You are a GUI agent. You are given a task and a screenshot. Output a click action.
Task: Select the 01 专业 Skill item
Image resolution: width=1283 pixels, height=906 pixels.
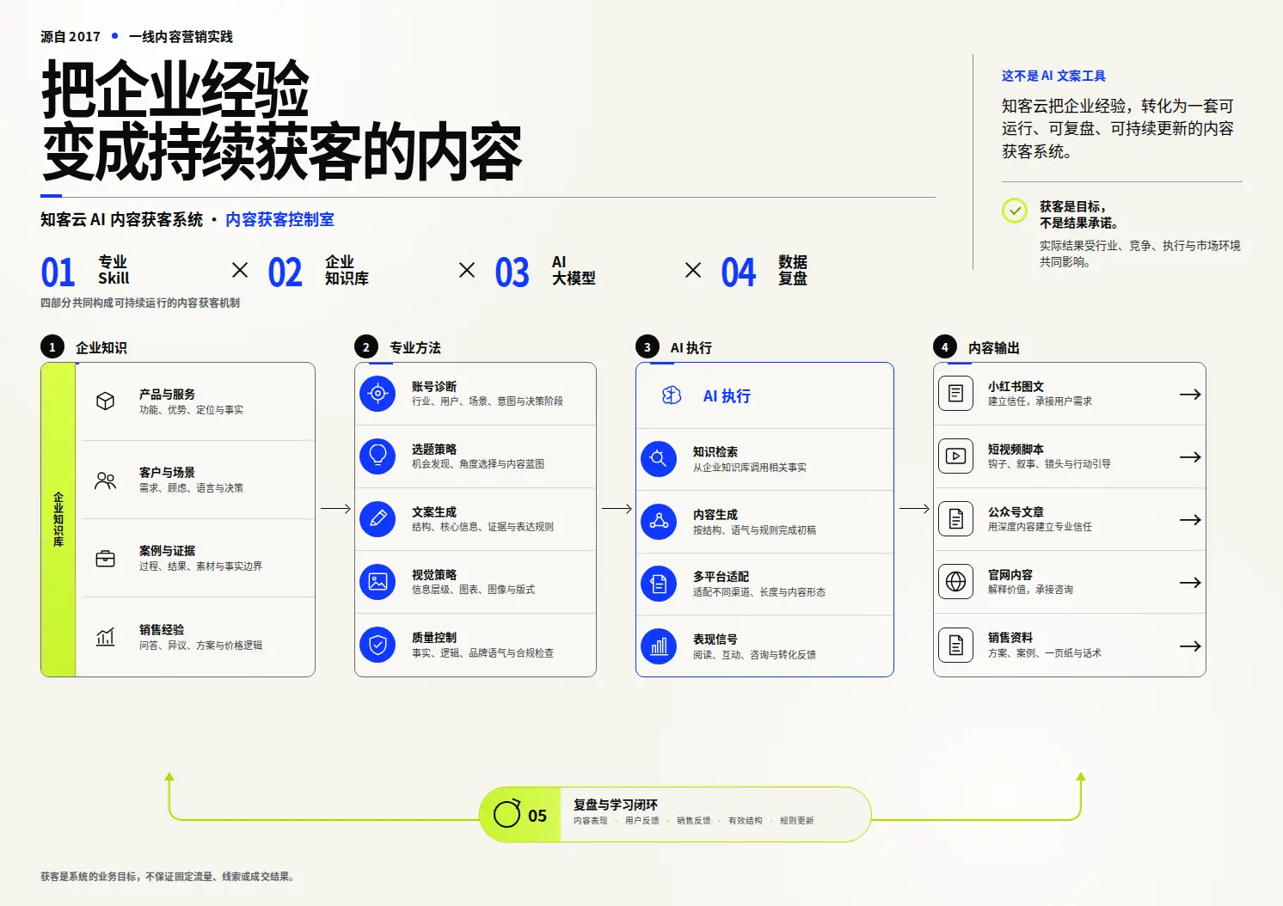85,272
